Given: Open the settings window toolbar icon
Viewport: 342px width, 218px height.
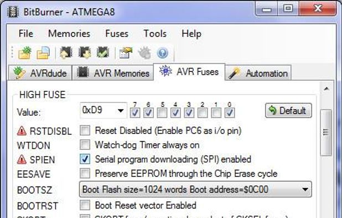Looking at the screenshot, I should coord(126,53).
